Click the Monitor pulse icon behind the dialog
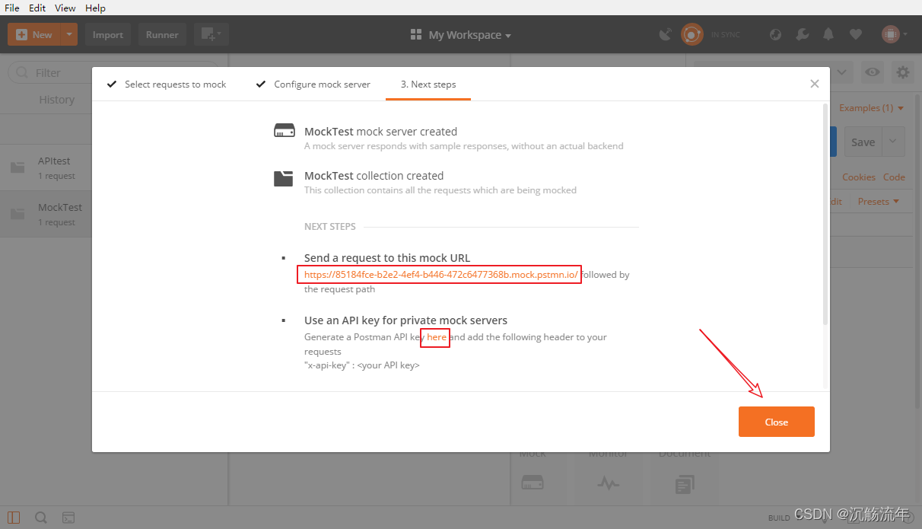 pyautogui.click(x=609, y=482)
